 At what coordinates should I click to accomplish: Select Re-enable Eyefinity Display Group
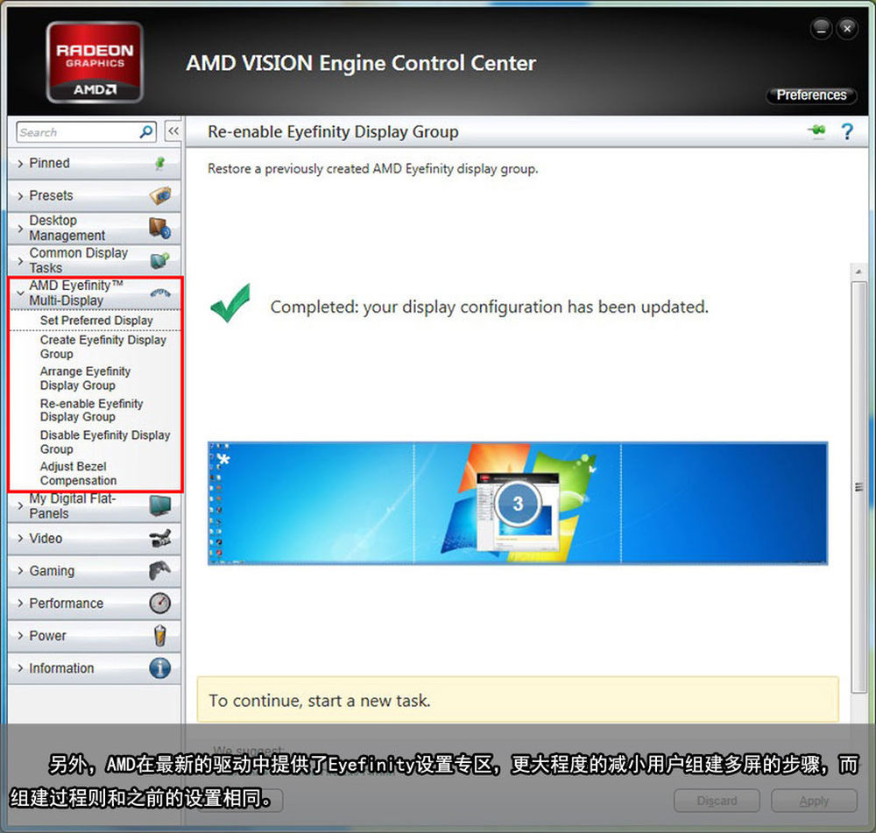coord(91,410)
